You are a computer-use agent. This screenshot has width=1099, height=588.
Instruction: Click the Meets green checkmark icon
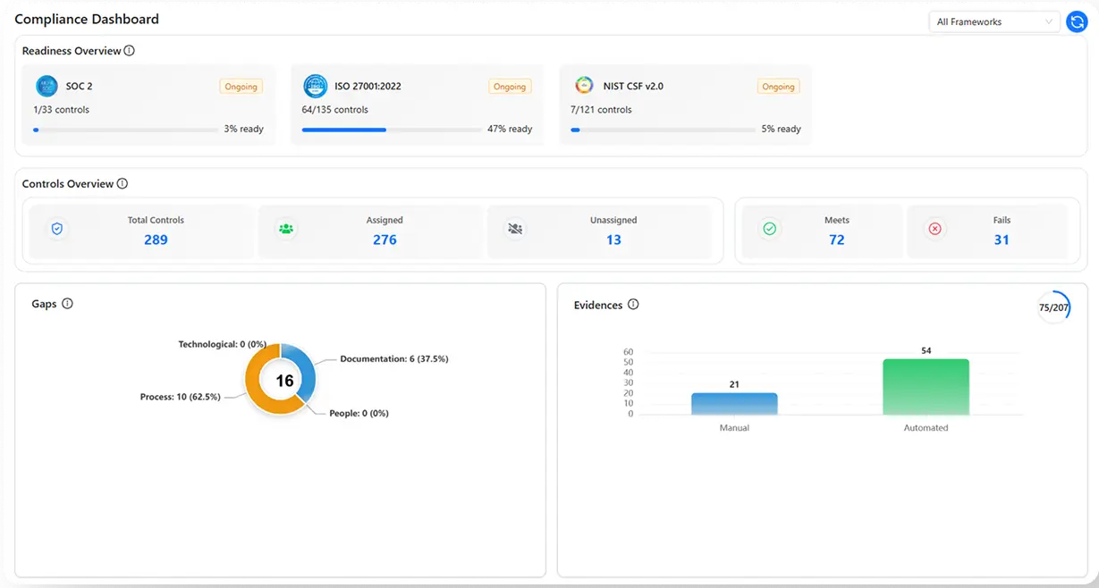point(769,230)
